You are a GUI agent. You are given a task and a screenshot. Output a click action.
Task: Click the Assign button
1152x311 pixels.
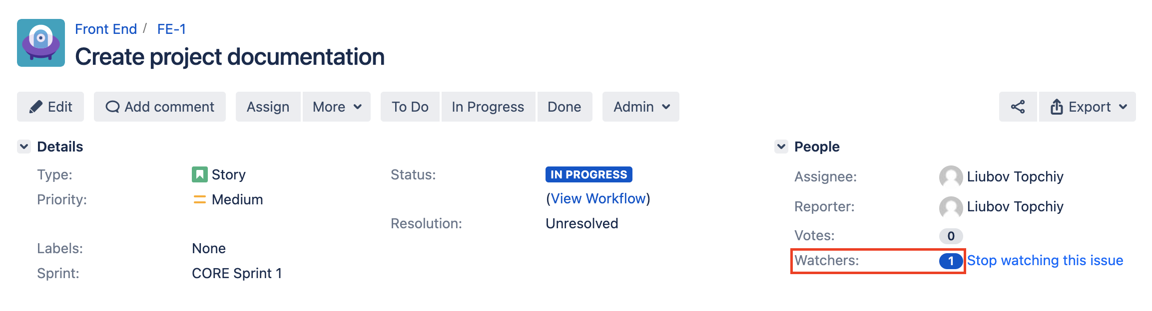pyautogui.click(x=268, y=106)
